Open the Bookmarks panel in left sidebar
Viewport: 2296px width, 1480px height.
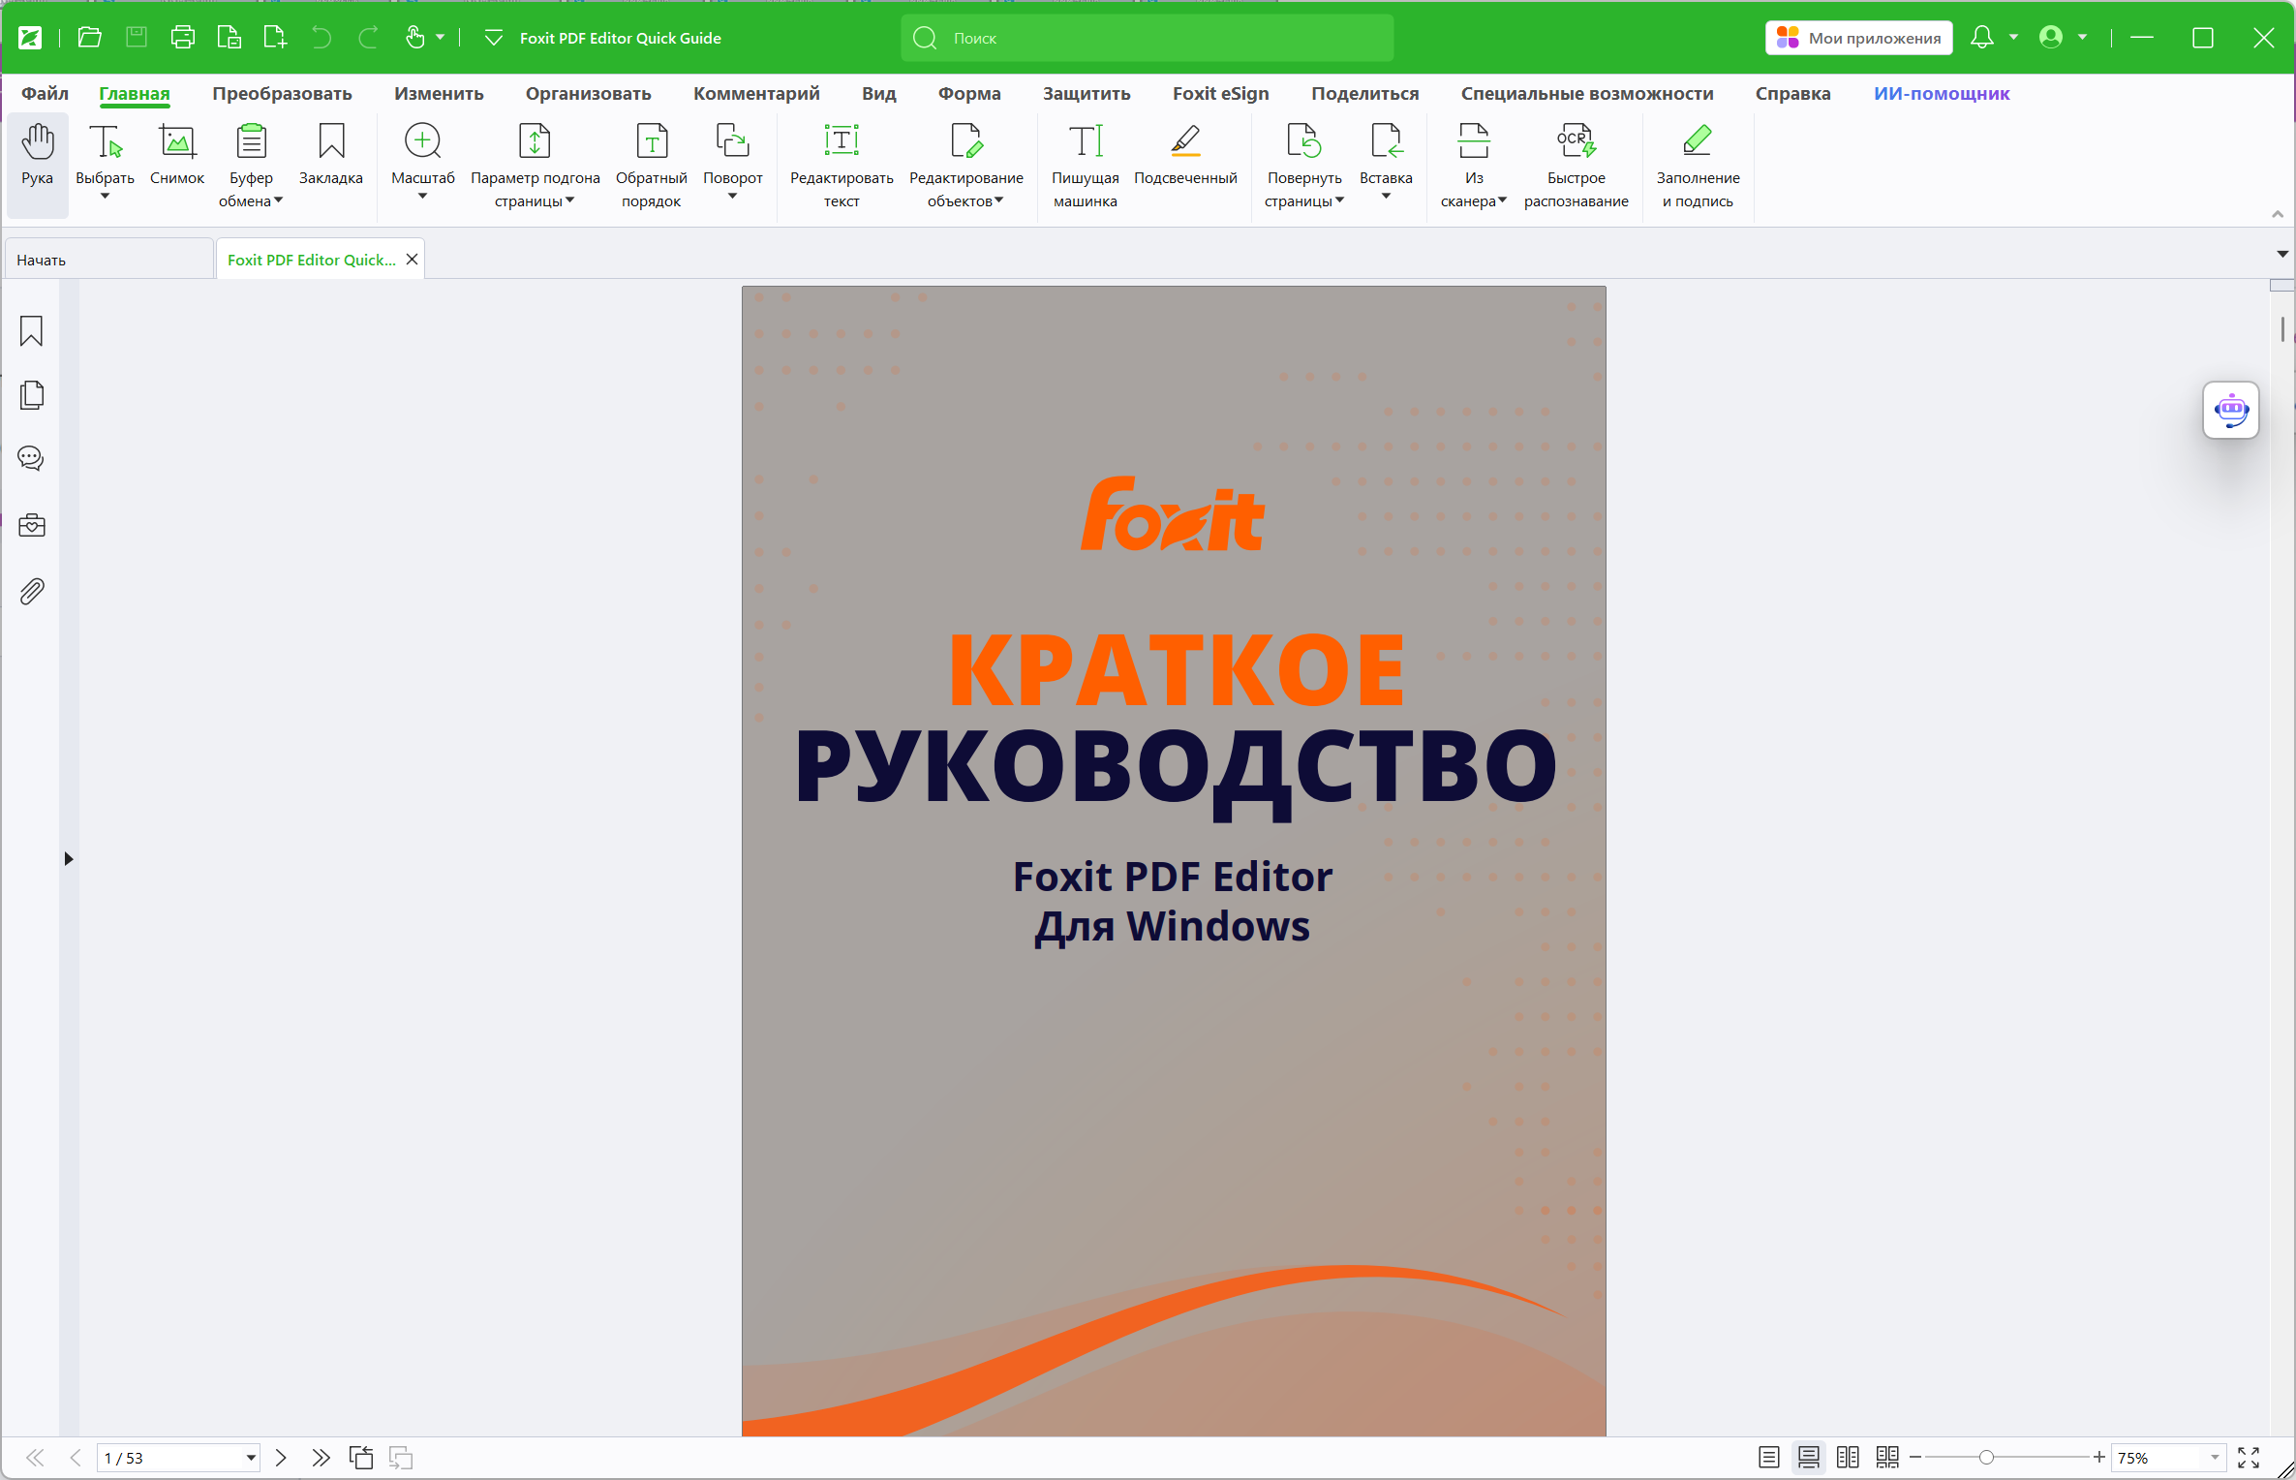click(x=31, y=331)
